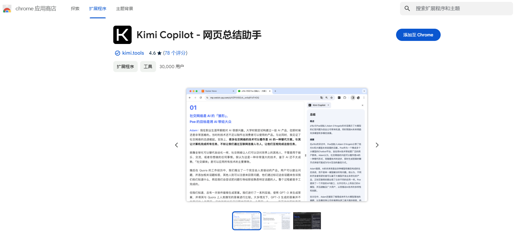
Task: Open the 主题背景 tab
Action: 125,9
